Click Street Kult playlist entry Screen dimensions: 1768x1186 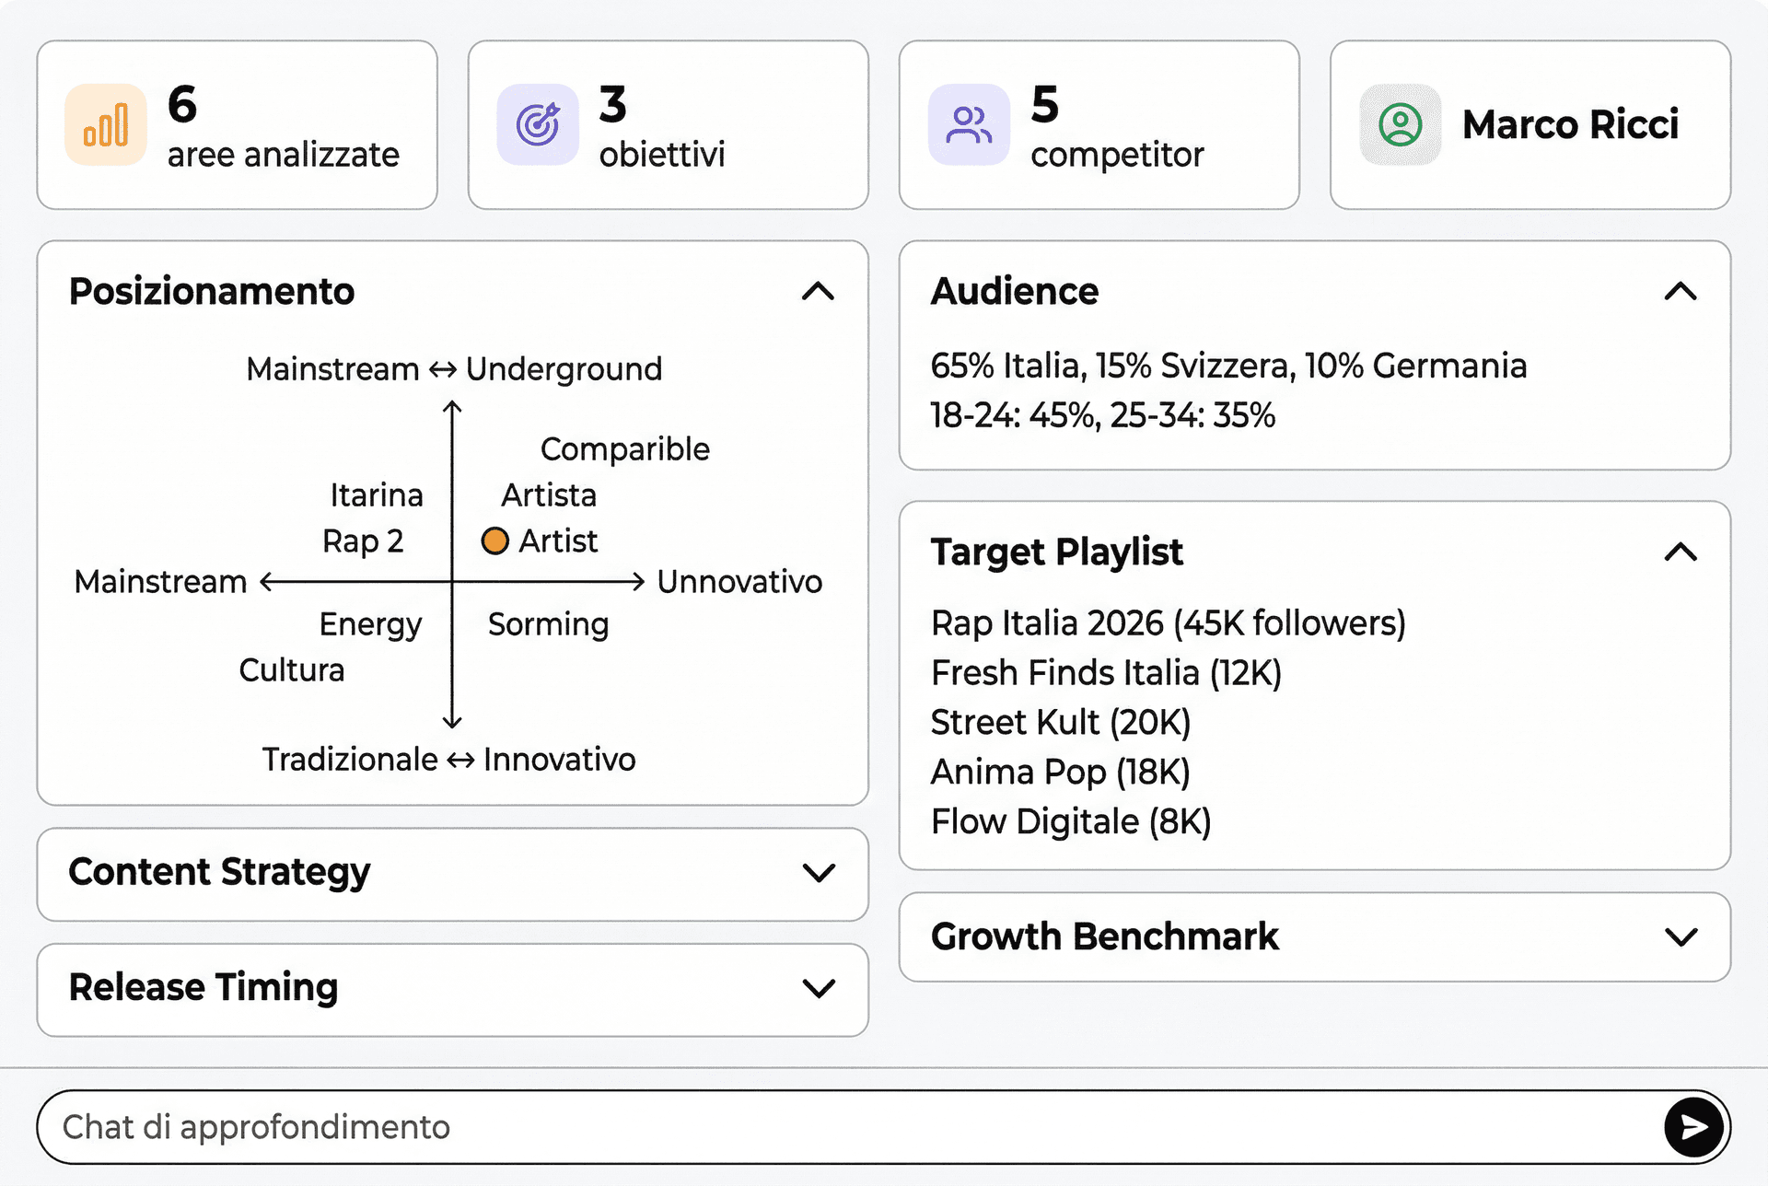coord(1061,722)
